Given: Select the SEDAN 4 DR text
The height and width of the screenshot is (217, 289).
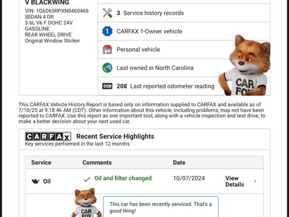Looking at the screenshot, I should (x=39, y=17).
